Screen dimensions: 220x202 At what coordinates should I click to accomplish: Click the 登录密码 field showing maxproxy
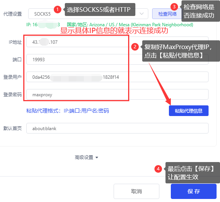coord(117,94)
